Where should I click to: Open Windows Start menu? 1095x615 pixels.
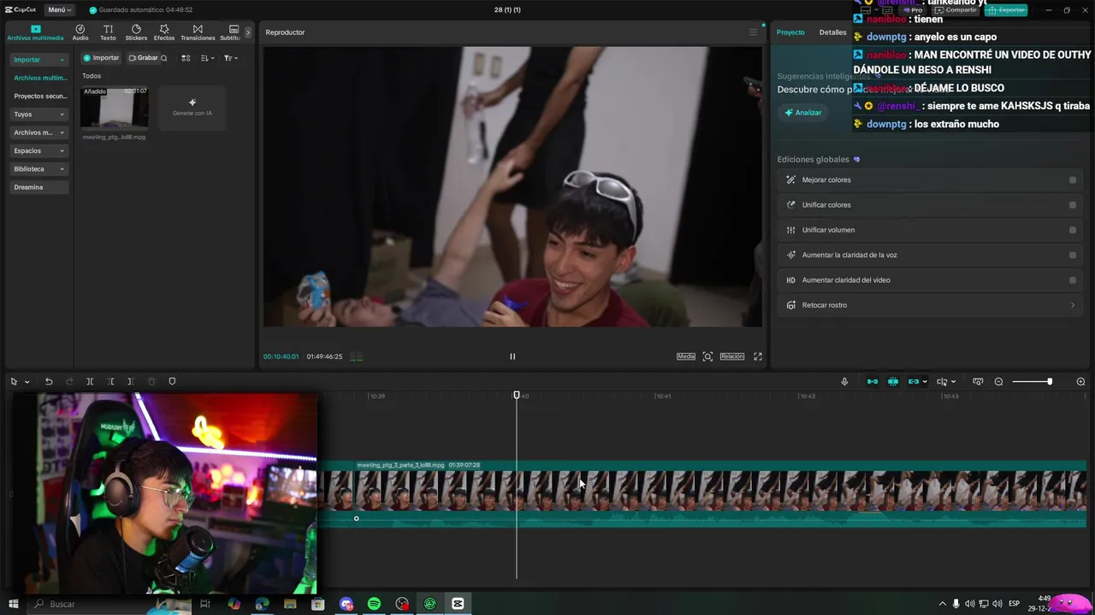(x=14, y=604)
